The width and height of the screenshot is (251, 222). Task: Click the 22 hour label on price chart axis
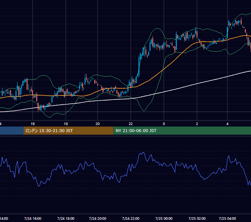click(131, 124)
